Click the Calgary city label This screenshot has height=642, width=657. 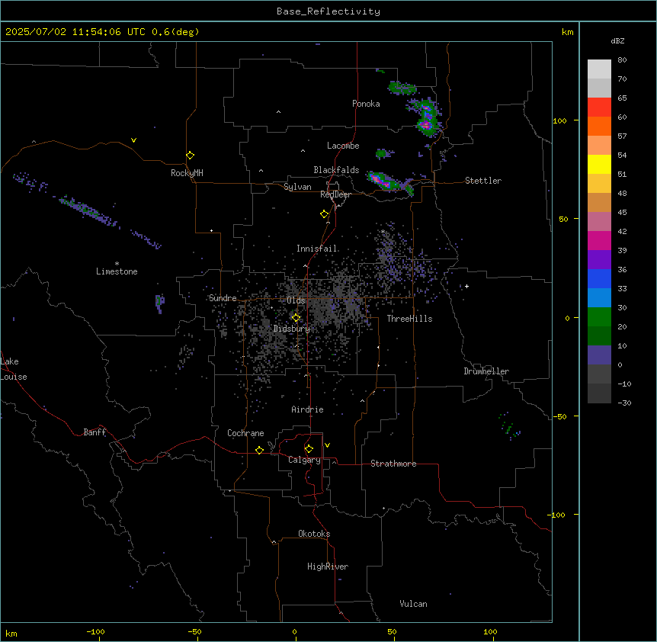[304, 460]
